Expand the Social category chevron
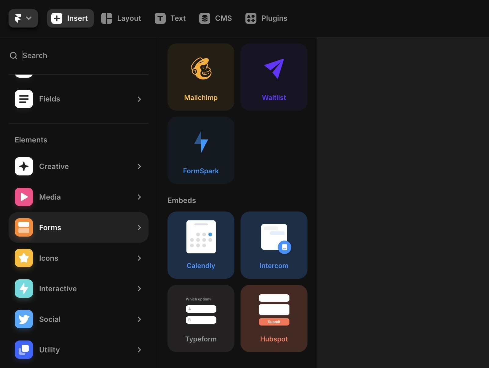Image resolution: width=489 pixels, height=368 pixels. click(139, 319)
